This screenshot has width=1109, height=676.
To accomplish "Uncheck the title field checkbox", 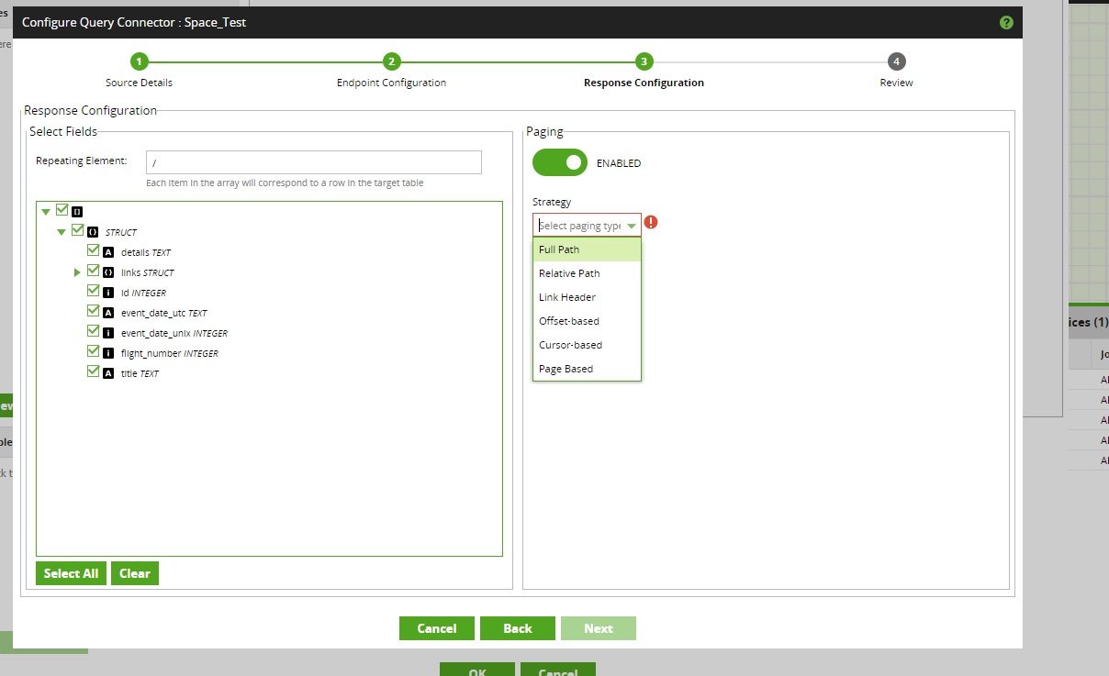I will coord(93,371).
